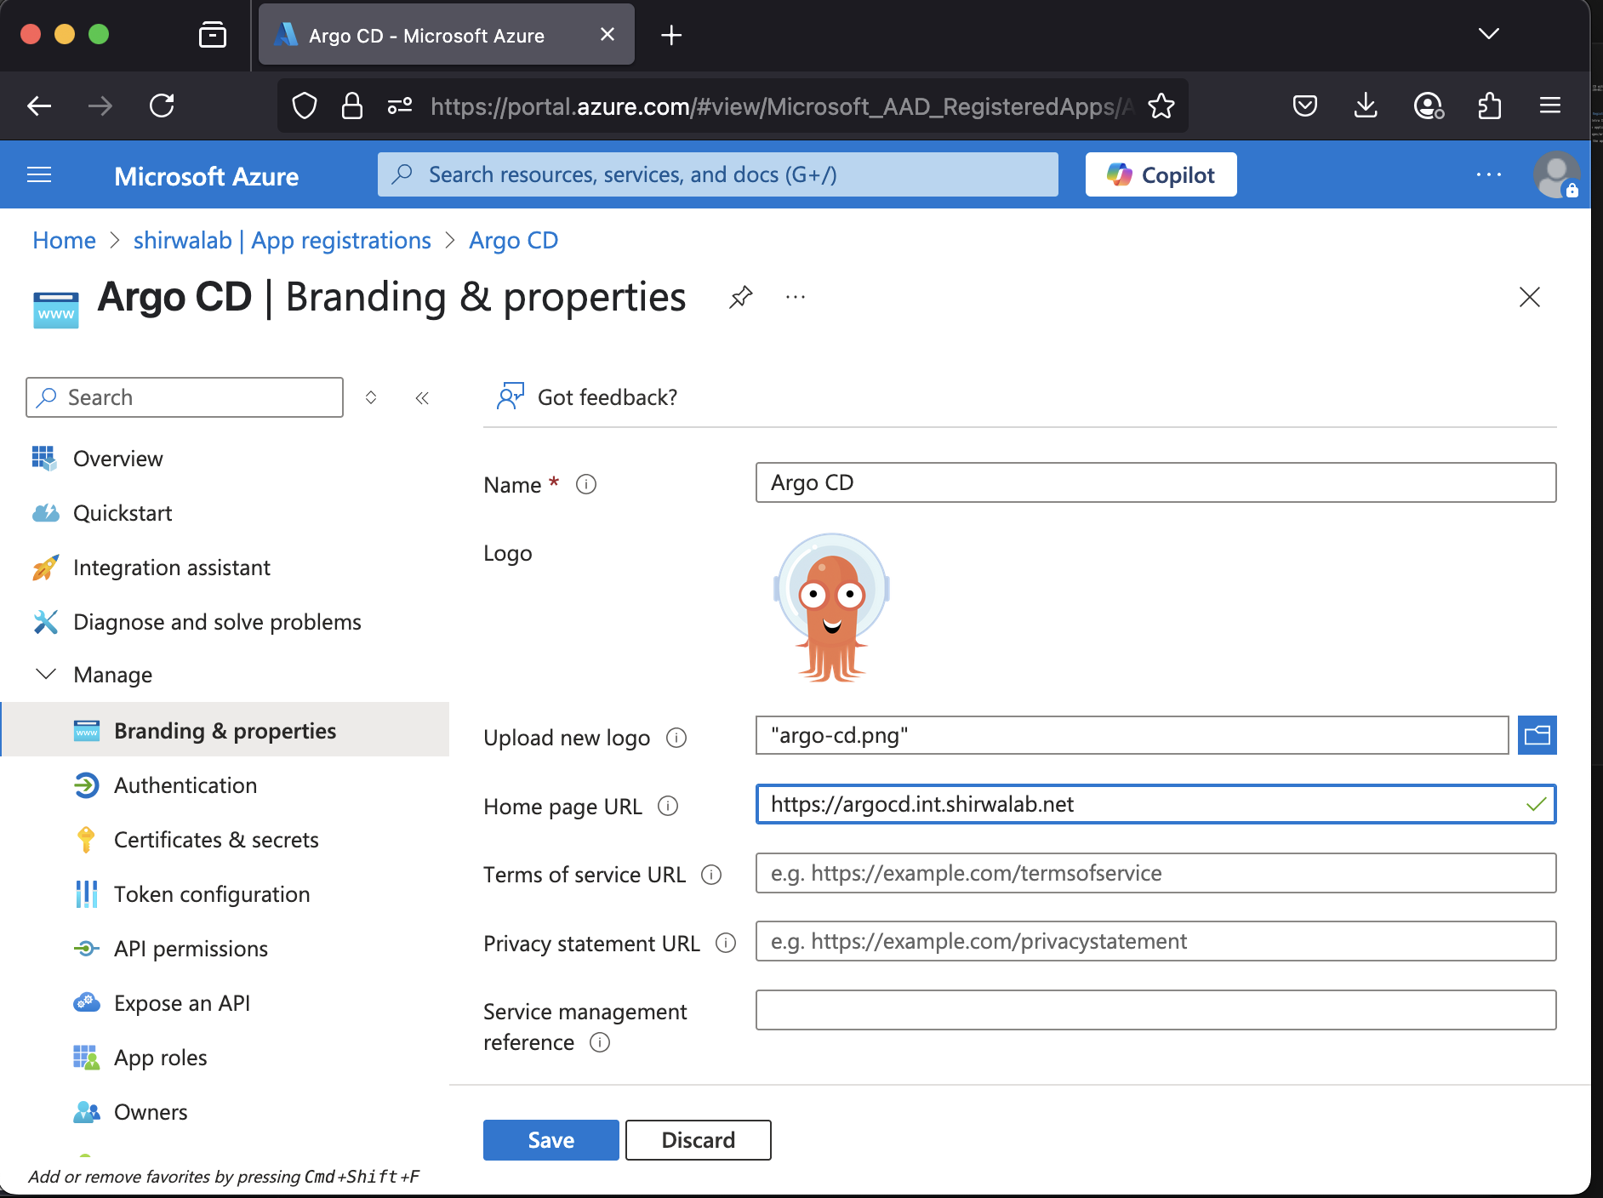Bookmark the page with star icon
Image resolution: width=1603 pixels, height=1198 pixels.
(x=1161, y=106)
